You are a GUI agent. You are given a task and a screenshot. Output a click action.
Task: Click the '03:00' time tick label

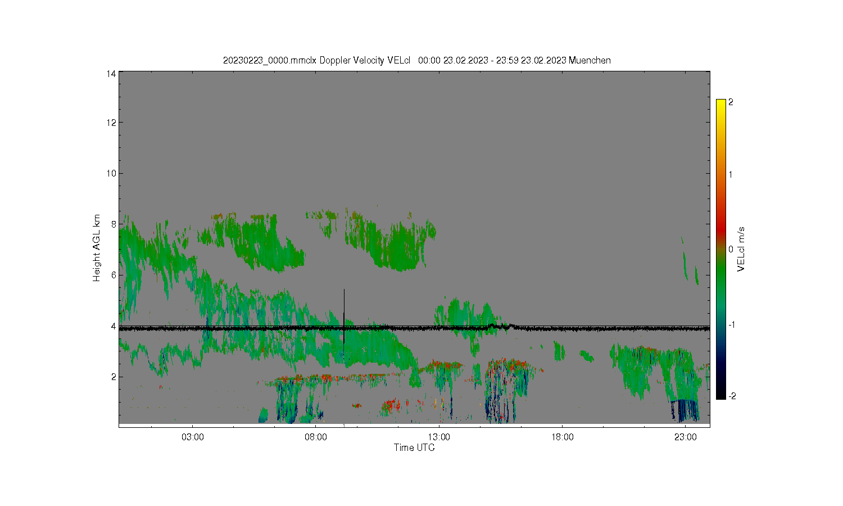click(193, 437)
